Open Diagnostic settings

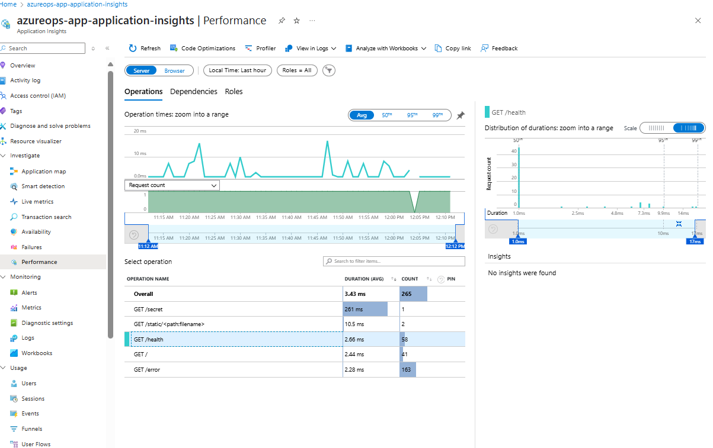click(x=47, y=323)
